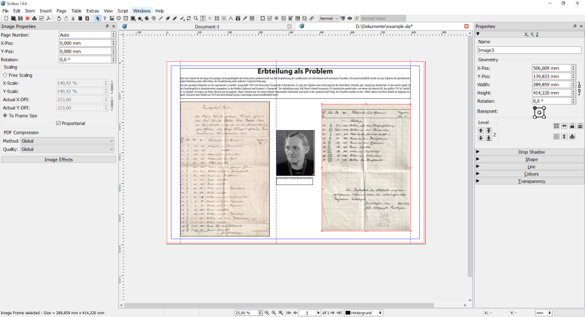Go to next page arrow
The width and height of the screenshot is (585, 317).
(x=332, y=312)
